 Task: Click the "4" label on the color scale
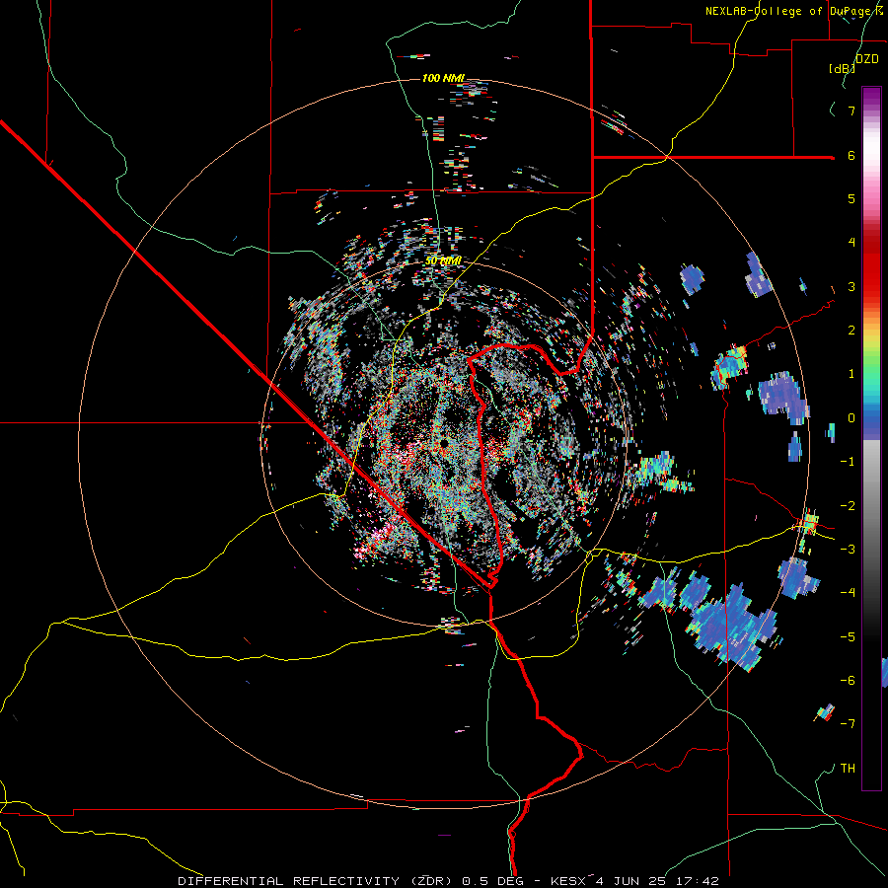point(851,243)
